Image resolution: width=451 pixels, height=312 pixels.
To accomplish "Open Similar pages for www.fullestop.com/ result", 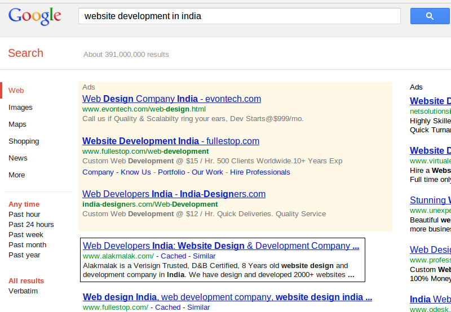I will [x=198, y=307].
